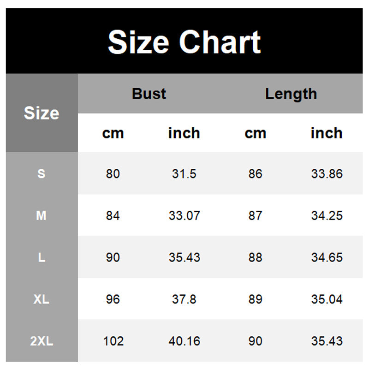Click the 34.25 inch length value

pyautogui.click(x=327, y=215)
